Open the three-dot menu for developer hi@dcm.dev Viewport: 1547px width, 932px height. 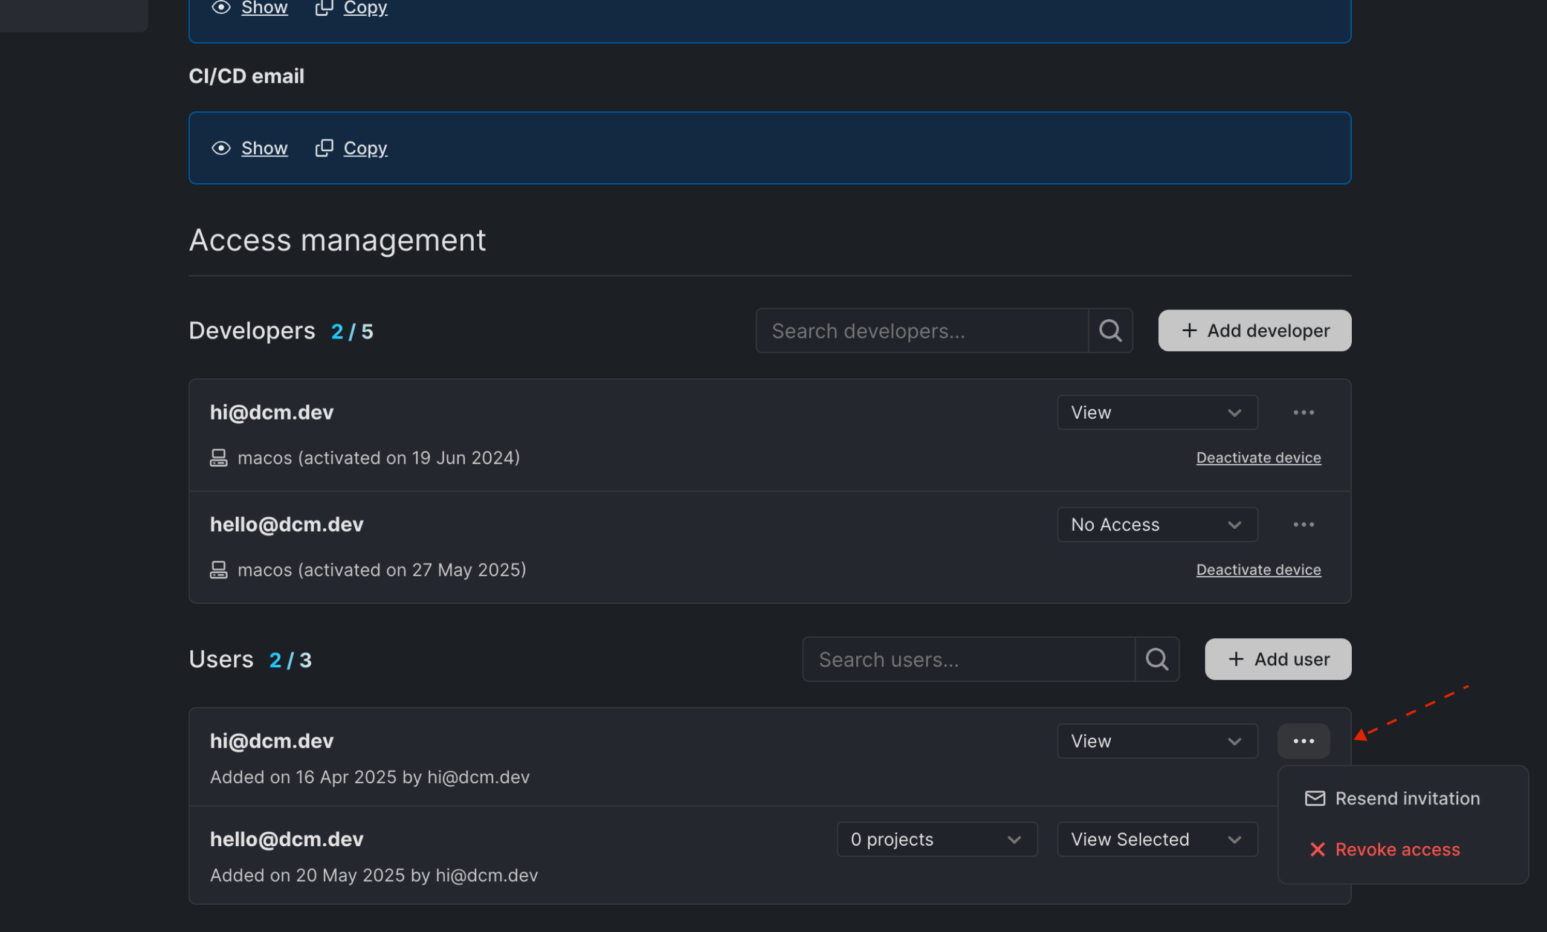[1303, 413]
